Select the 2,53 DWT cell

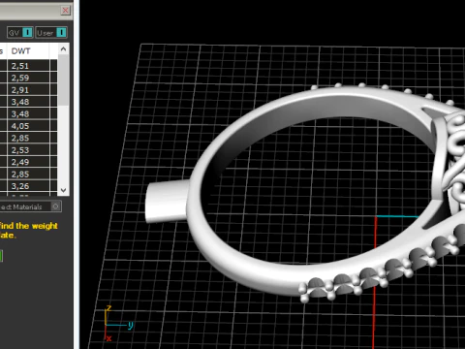pyautogui.click(x=28, y=150)
